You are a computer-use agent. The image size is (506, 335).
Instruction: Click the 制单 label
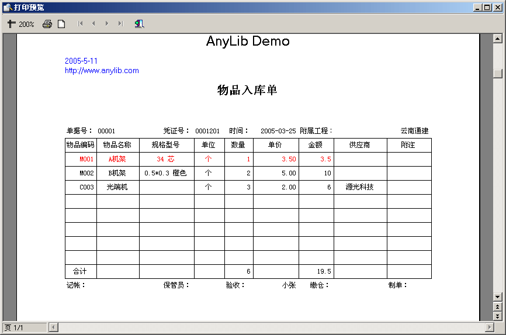tap(397, 285)
